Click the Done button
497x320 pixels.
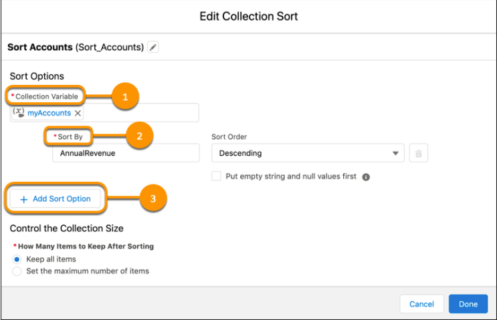(x=468, y=304)
